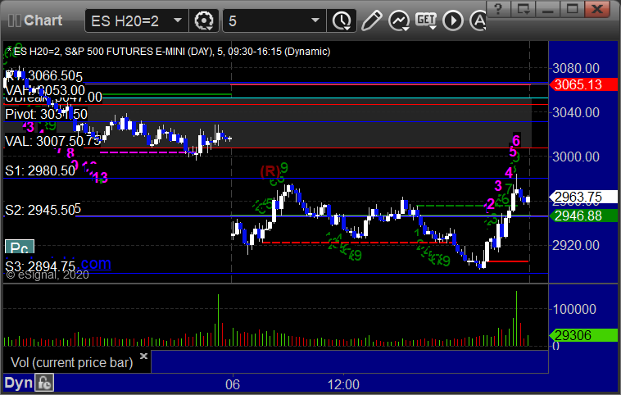
Task: Minimize the chart window
Action: pyautogui.click(x=548, y=9)
